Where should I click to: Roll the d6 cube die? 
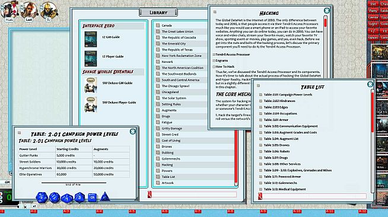pyautogui.click(x=92, y=197)
